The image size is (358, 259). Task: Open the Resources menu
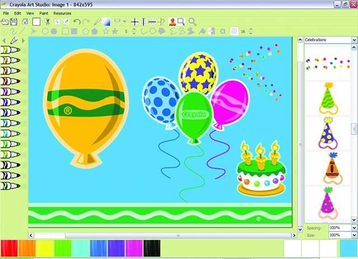point(62,13)
